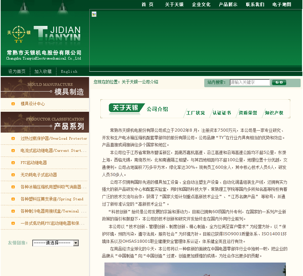Image resolution: width=303 pixels, height=276 pixels.
Task: Click the TY Tianyin company logo
Action: [x=19, y=34]
